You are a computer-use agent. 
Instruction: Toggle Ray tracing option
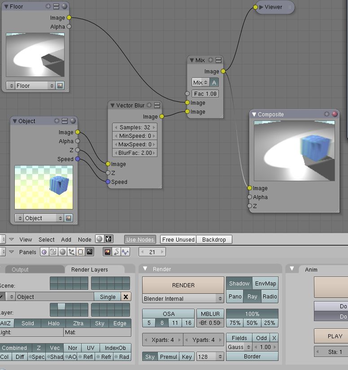(x=252, y=297)
